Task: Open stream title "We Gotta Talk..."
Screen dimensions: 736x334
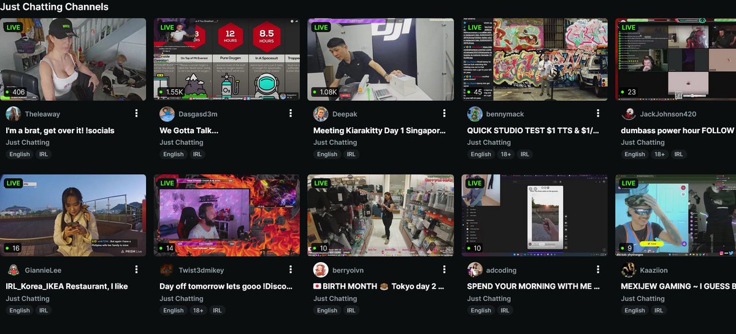Action: pyautogui.click(x=189, y=131)
